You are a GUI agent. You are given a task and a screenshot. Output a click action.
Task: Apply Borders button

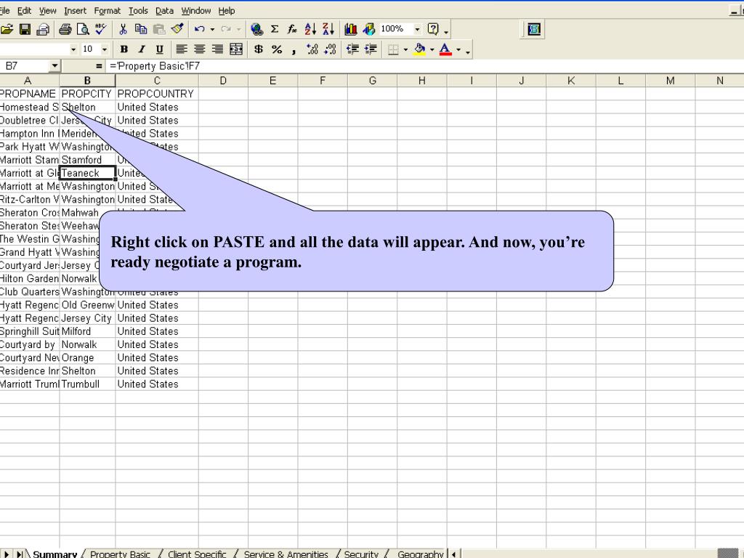(x=393, y=49)
